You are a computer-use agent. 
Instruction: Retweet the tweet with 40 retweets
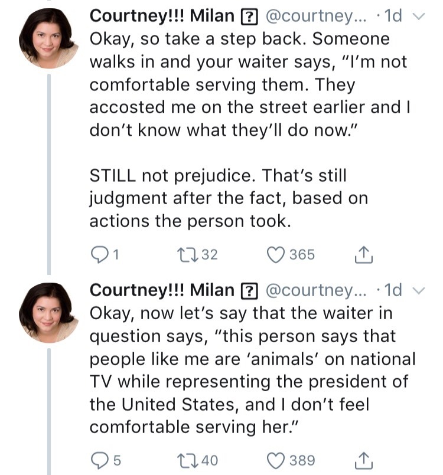[185, 460]
